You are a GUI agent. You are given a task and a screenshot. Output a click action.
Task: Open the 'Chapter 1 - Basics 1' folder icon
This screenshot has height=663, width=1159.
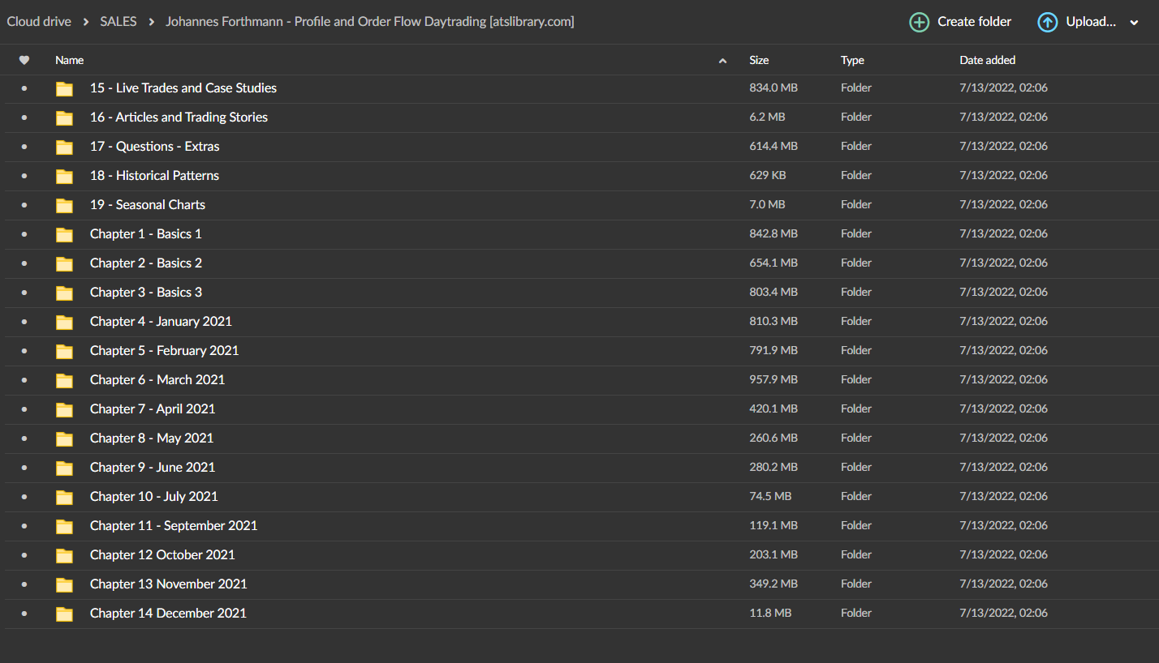click(64, 234)
